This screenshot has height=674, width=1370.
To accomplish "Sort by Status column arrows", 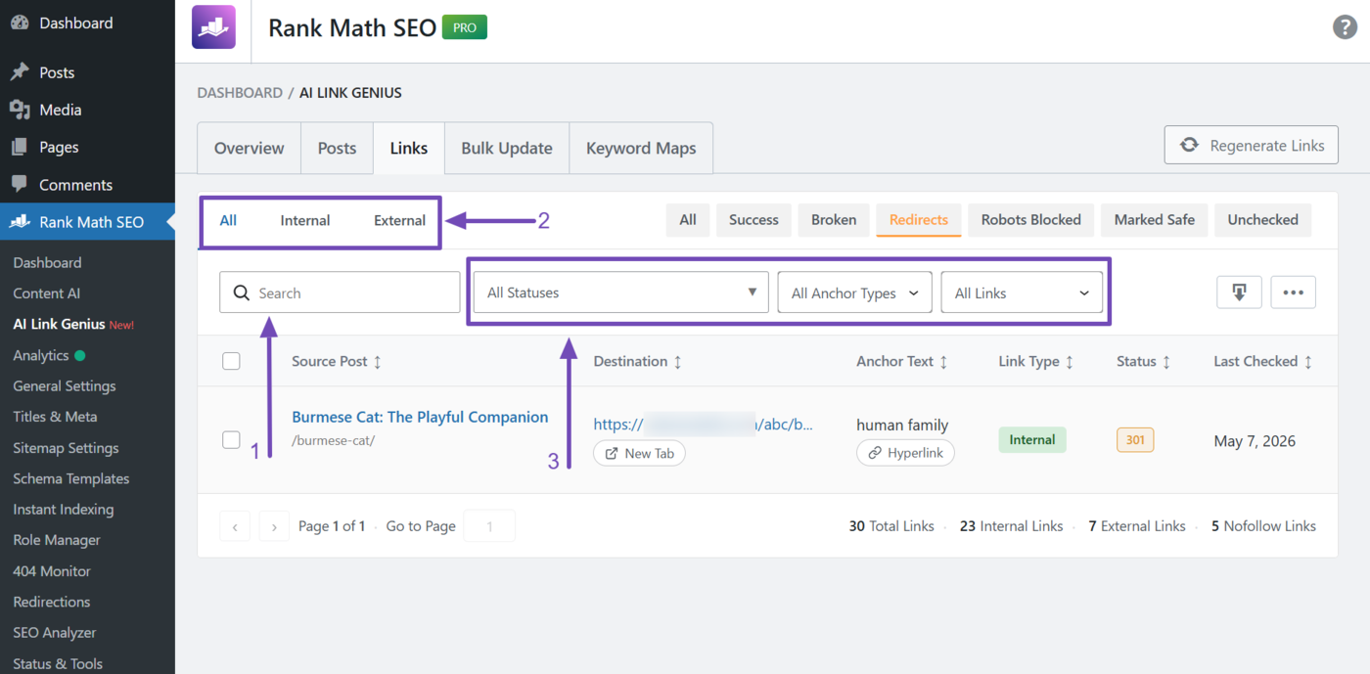I will (1166, 362).
